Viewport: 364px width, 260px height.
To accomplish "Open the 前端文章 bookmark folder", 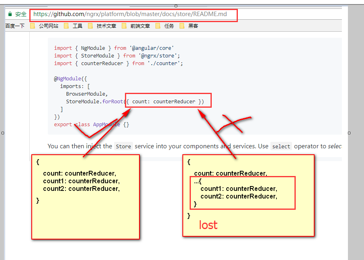I will tap(136, 26).
